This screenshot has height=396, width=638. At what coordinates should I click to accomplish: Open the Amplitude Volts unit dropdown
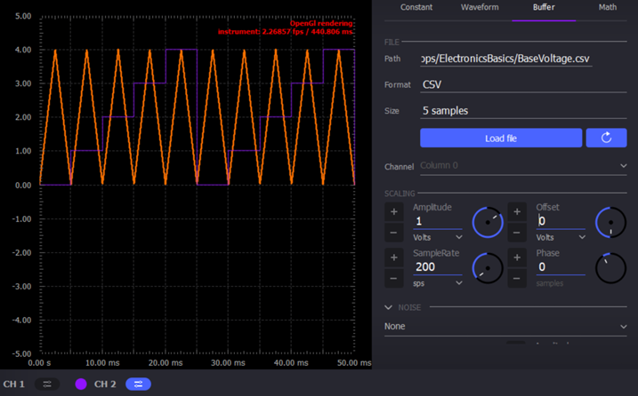[x=438, y=238]
